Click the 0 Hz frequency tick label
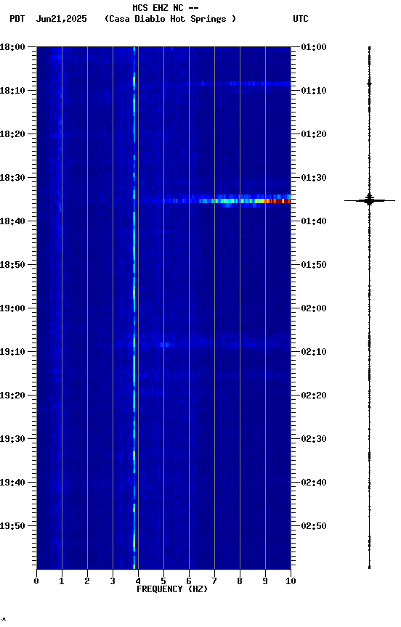This screenshot has width=401, height=627. (x=36, y=581)
